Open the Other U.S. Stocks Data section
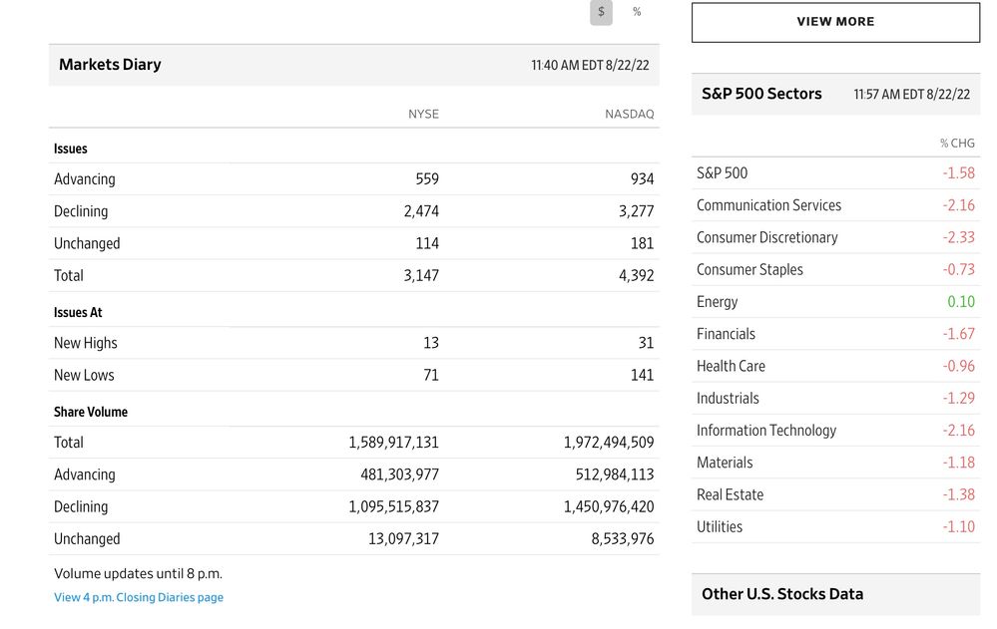The image size is (997, 629). [782, 594]
